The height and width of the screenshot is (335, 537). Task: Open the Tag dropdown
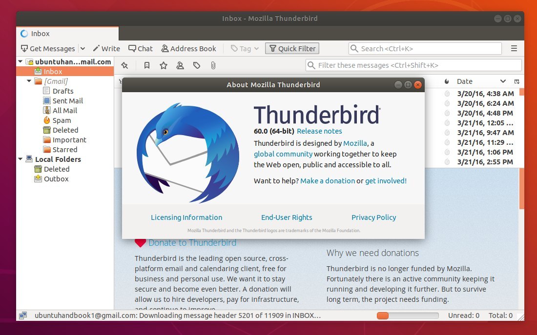point(245,49)
